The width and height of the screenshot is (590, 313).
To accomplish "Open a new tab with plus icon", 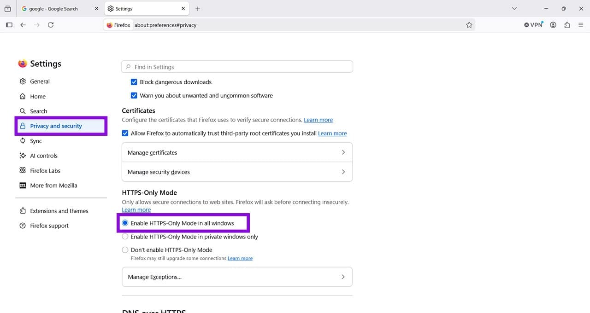I will tap(198, 9).
